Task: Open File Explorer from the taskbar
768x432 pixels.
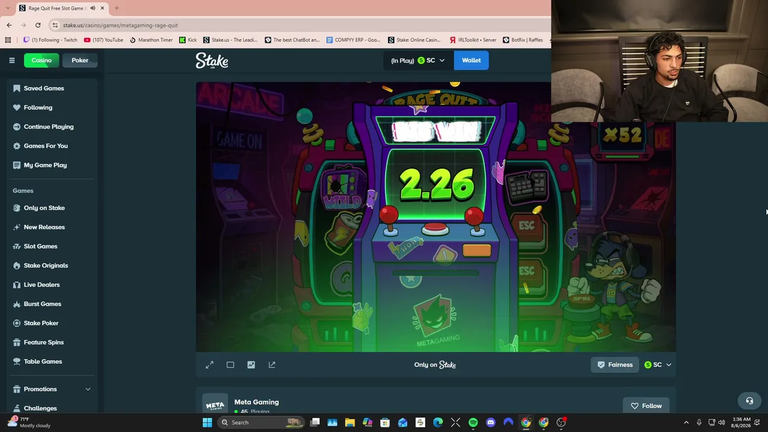Action: 350,422
